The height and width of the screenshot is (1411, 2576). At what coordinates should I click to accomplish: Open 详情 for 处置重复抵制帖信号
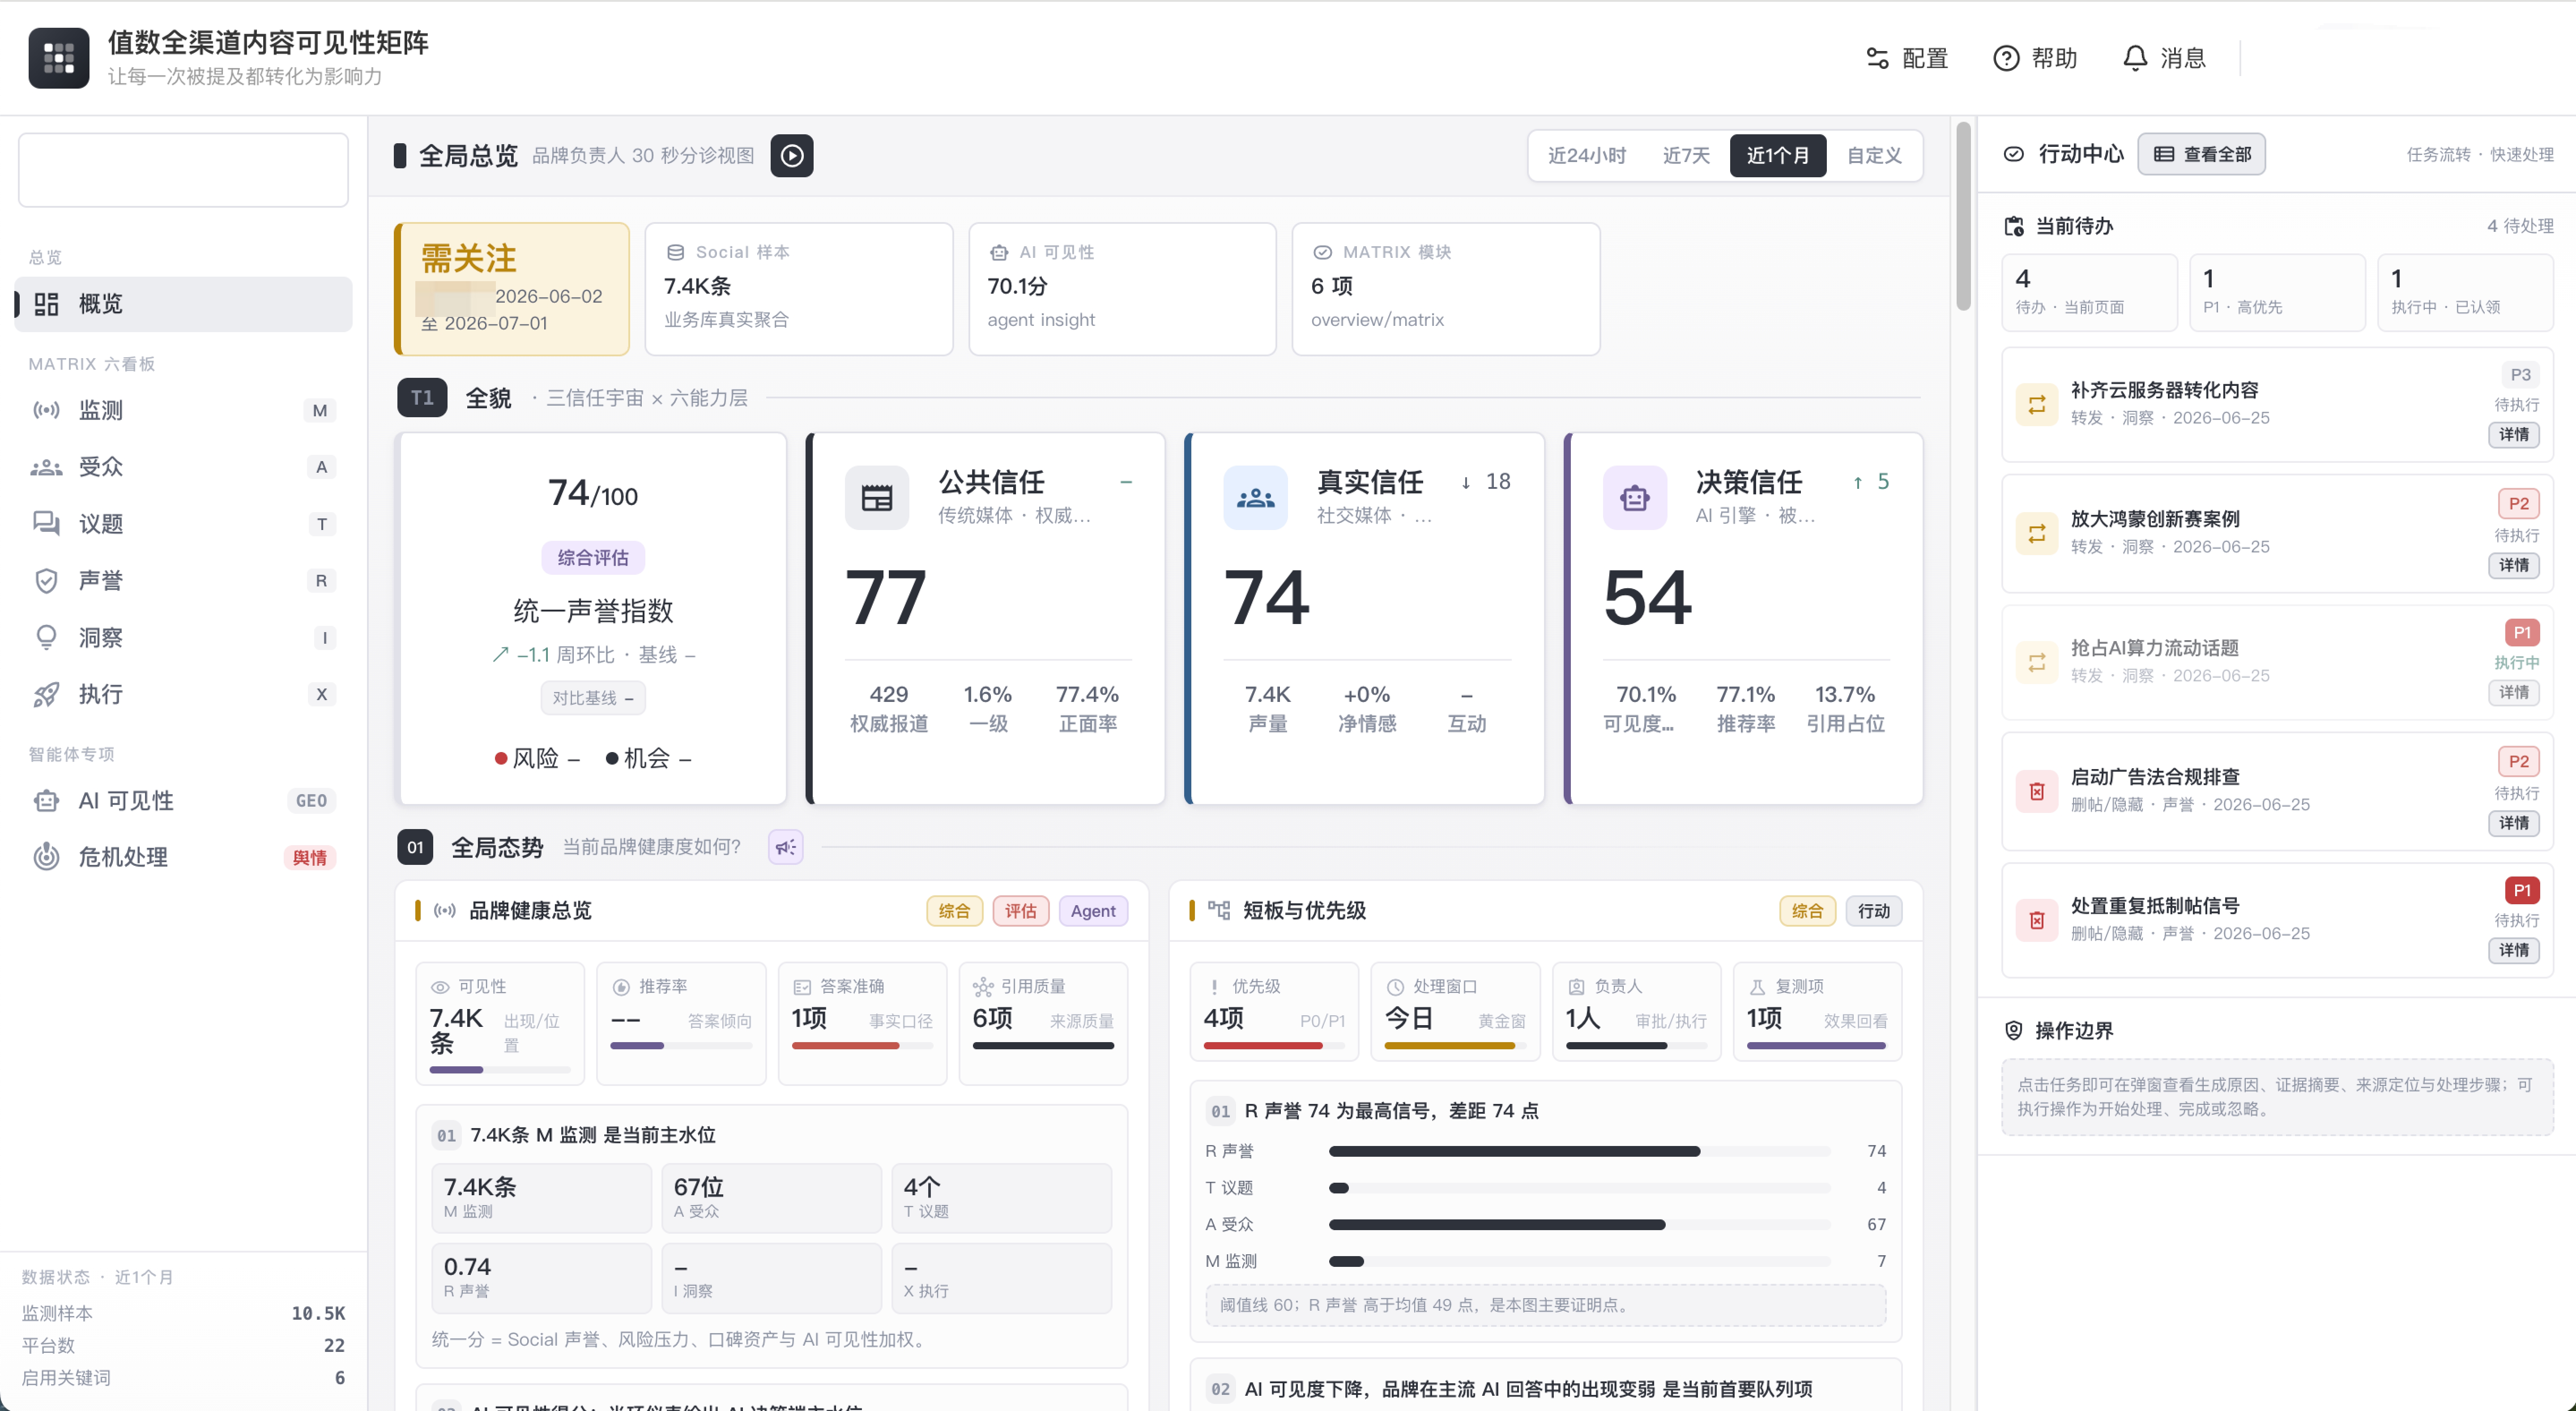(x=2513, y=950)
